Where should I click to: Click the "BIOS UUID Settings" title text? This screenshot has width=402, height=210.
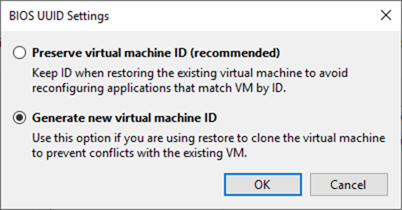[x=59, y=16]
